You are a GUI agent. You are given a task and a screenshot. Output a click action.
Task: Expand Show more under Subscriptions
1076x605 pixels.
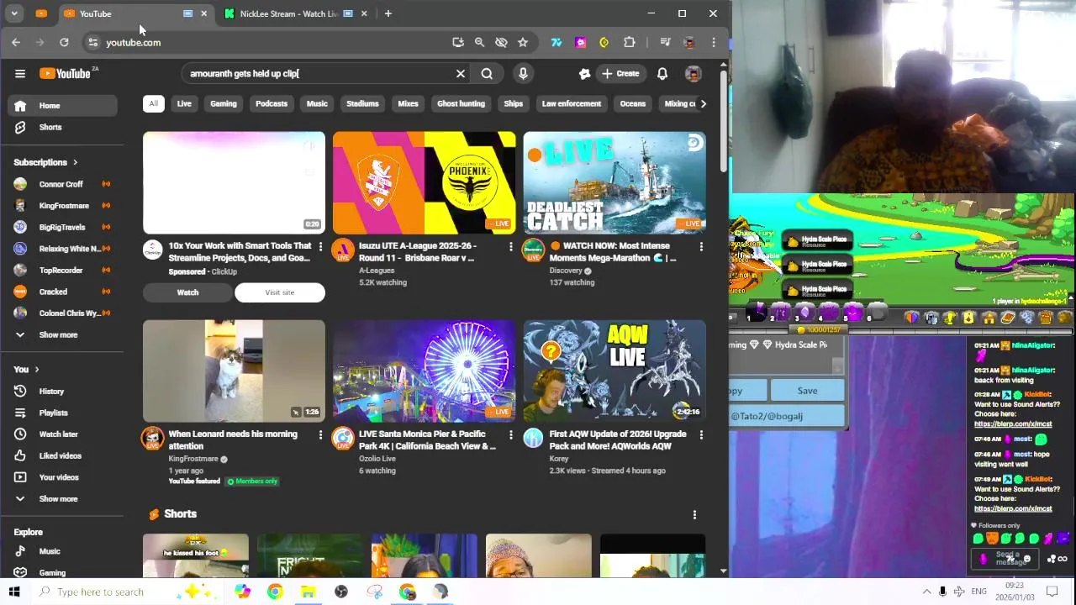tap(63, 334)
